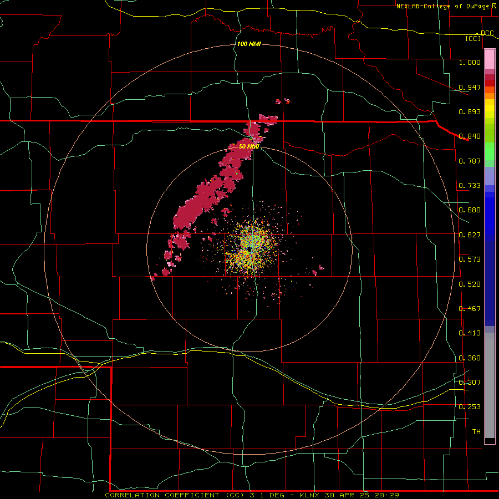The height and width of the screenshot is (499, 499).
Task: Click the 0.360 scale value
Action: tap(470, 358)
